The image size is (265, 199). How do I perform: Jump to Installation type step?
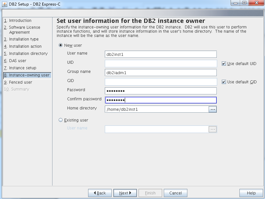tap(21, 39)
